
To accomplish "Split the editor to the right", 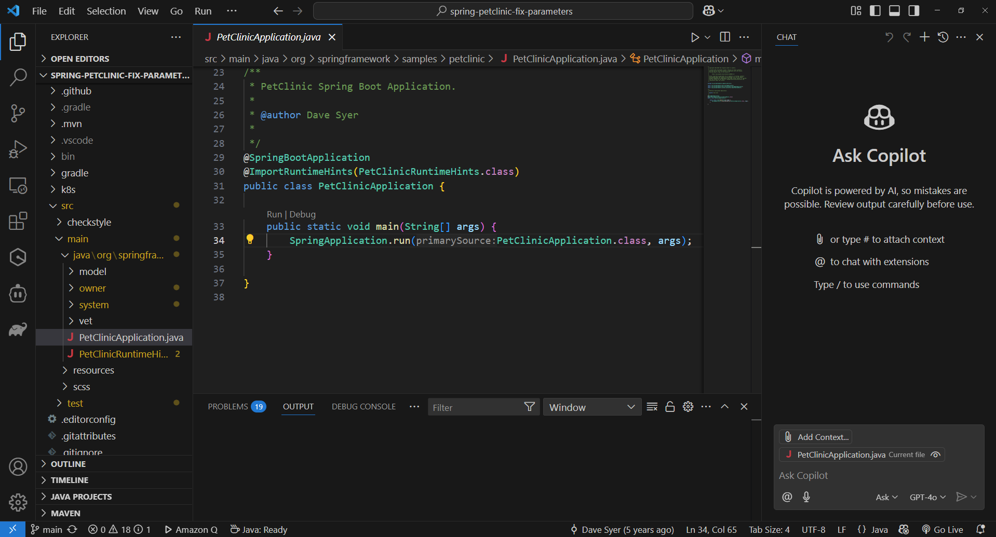I will 725,37.
